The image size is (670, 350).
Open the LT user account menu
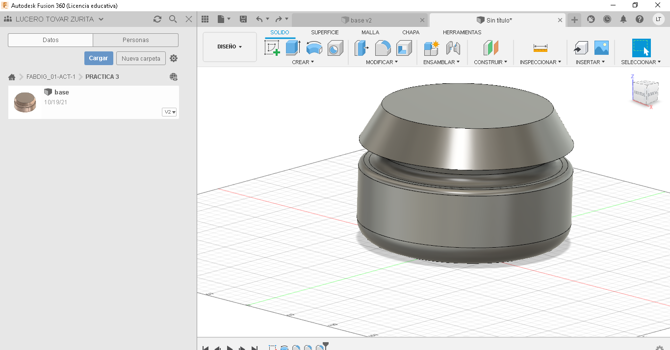pos(658,19)
